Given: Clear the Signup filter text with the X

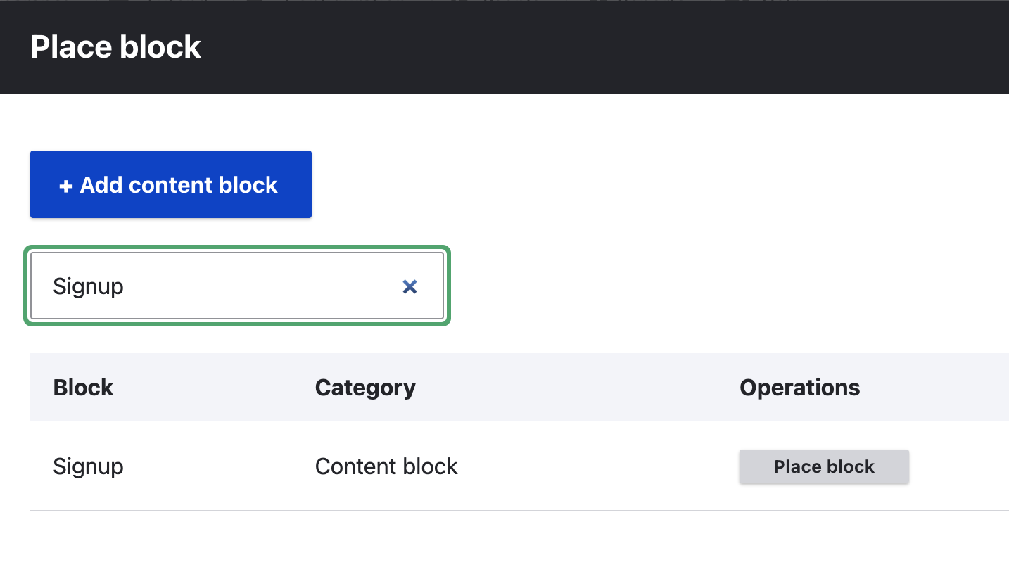Looking at the screenshot, I should coord(410,286).
